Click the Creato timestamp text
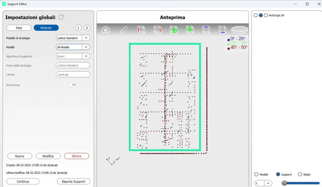 32,165
